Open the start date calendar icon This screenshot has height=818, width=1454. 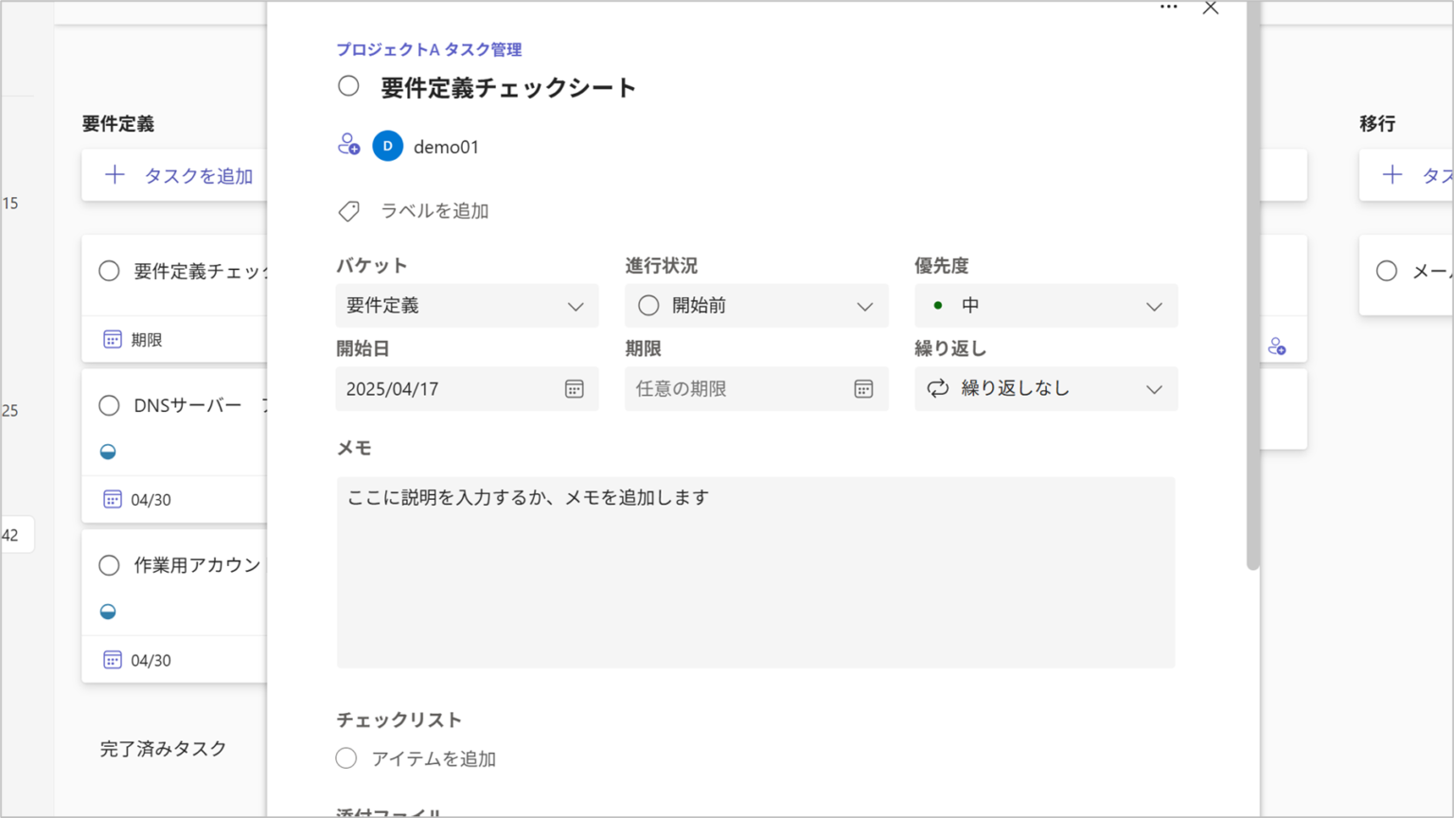[x=575, y=388]
